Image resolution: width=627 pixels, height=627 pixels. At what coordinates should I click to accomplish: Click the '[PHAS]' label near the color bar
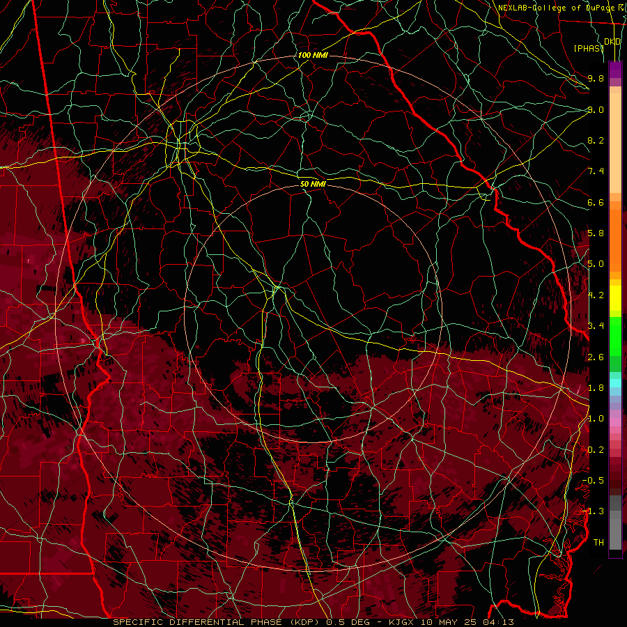(589, 48)
